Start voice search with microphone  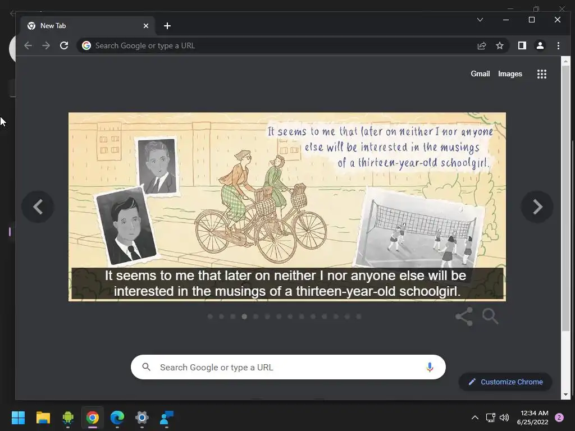click(430, 367)
